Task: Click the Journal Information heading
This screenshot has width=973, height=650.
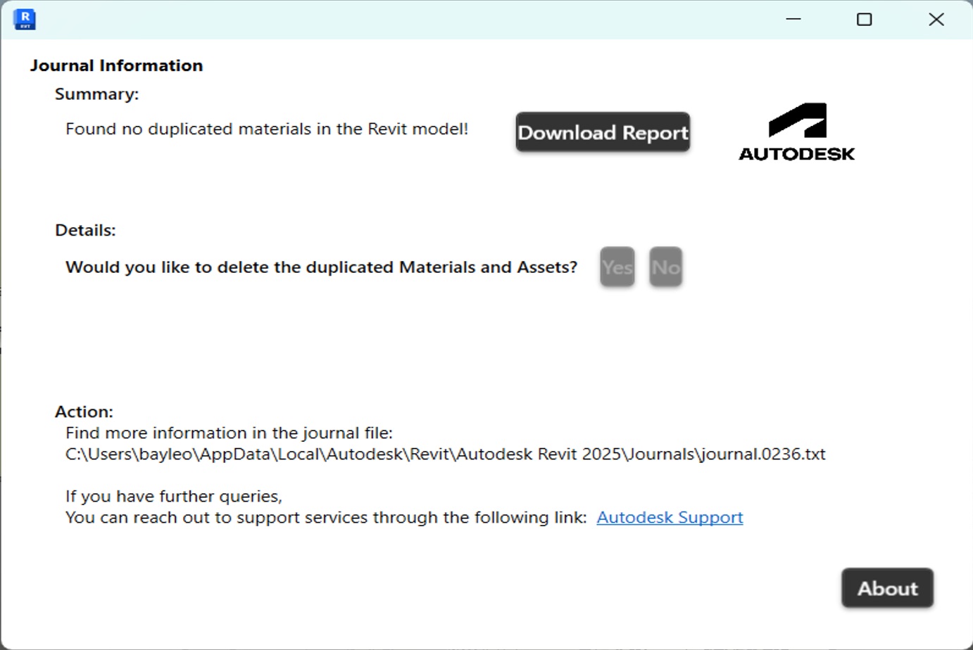Action: (x=116, y=65)
